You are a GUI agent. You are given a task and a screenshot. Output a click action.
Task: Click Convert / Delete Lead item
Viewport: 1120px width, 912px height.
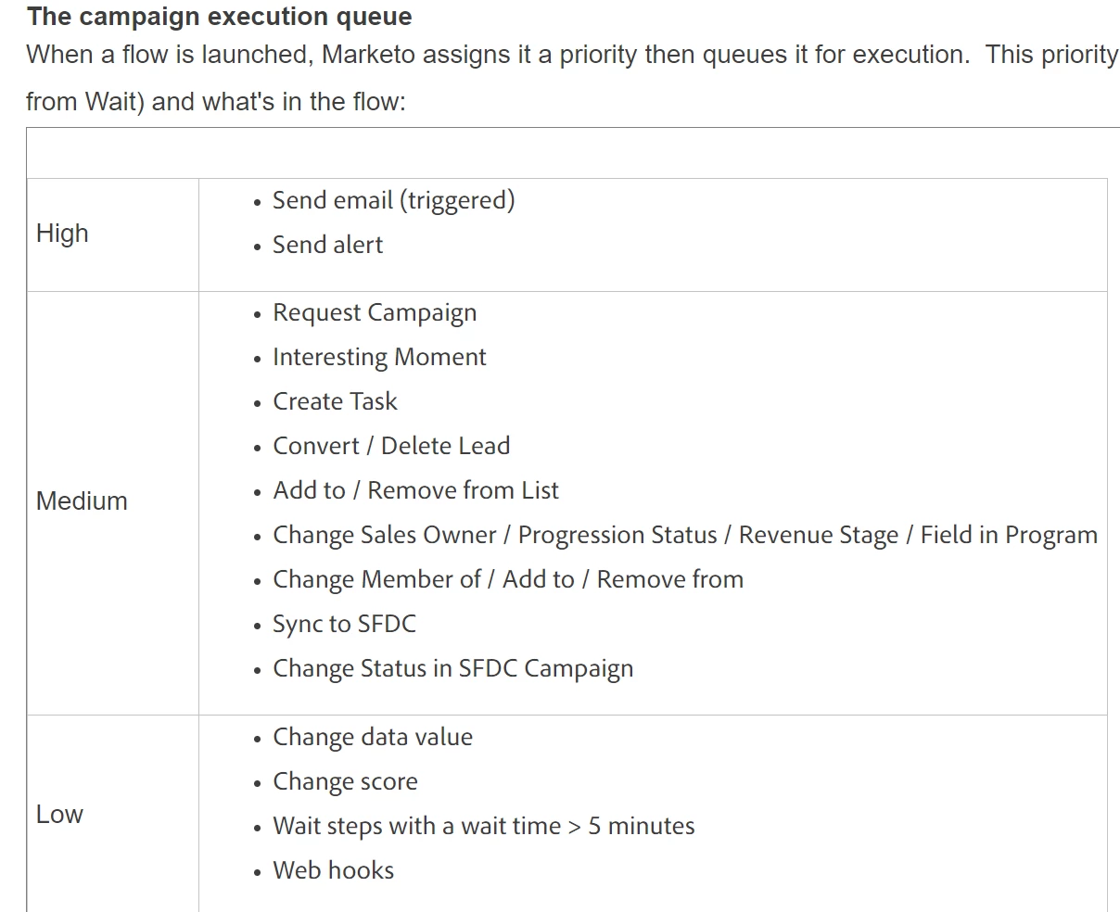(x=391, y=446)
